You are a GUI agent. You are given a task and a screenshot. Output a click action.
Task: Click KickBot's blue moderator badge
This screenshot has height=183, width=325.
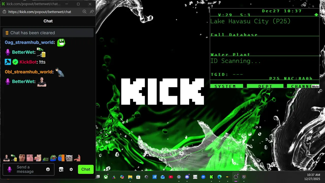(8, 62)
